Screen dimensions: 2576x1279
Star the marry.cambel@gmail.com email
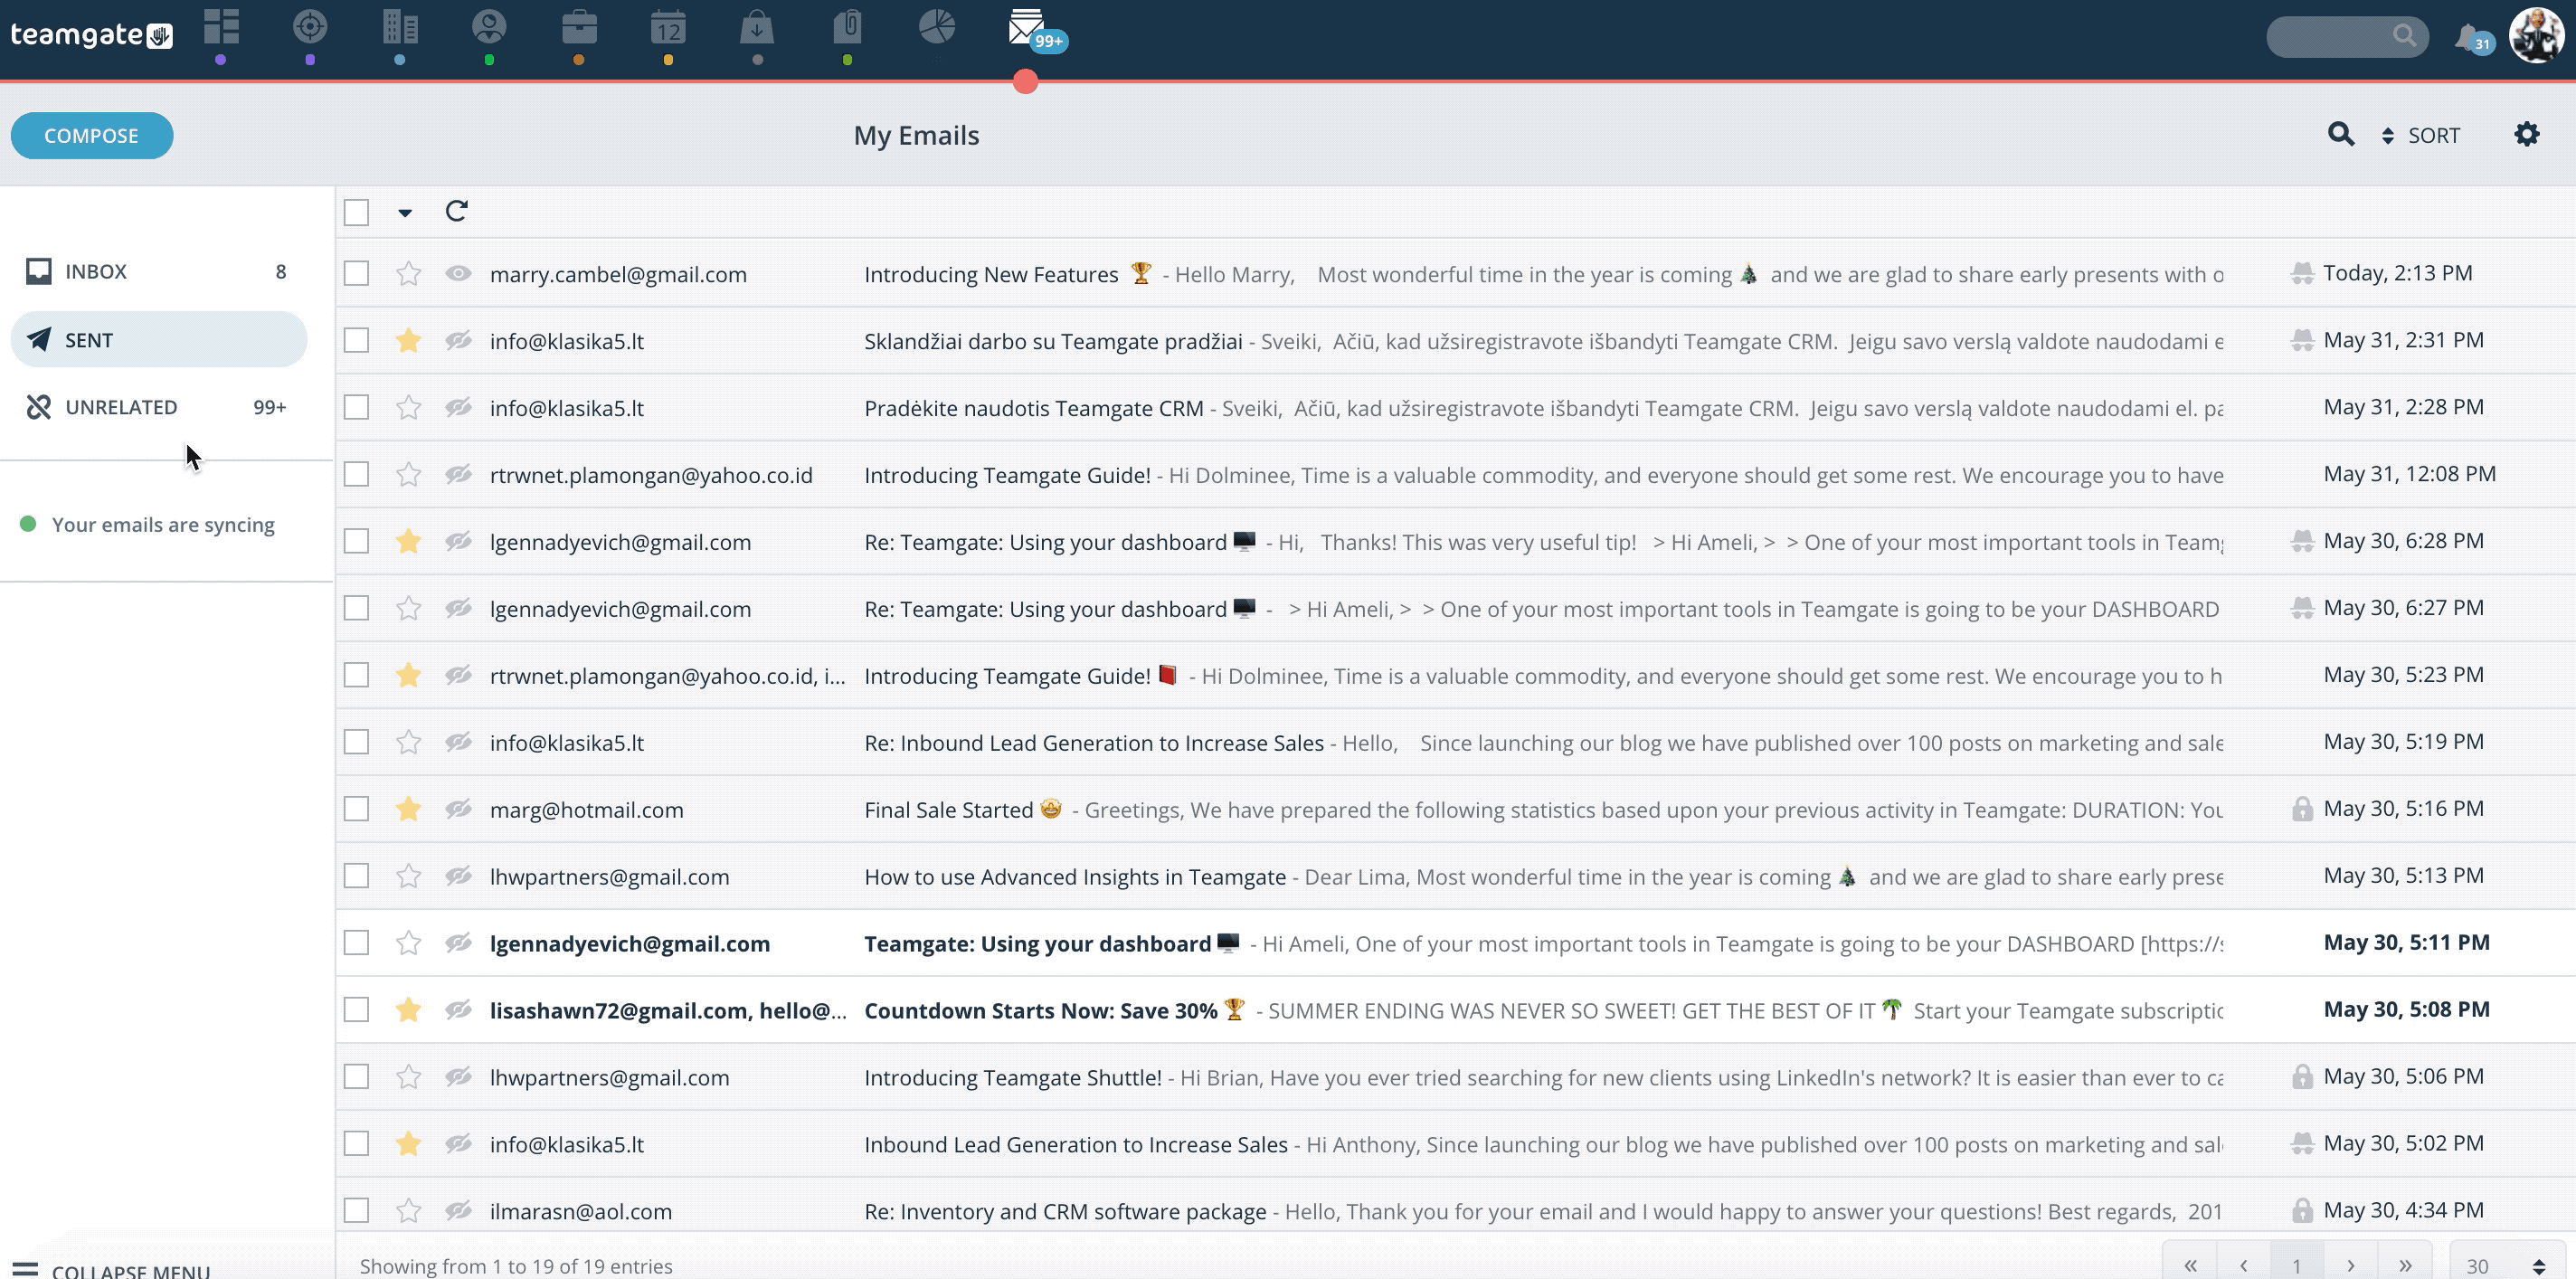click(x=408, y=274)
